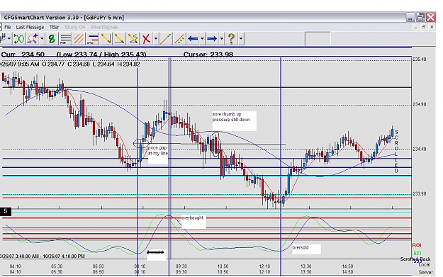Click the green number 8 icon
Image resolution: width=443 pixels, height=277 pixels.
(52, 38)
